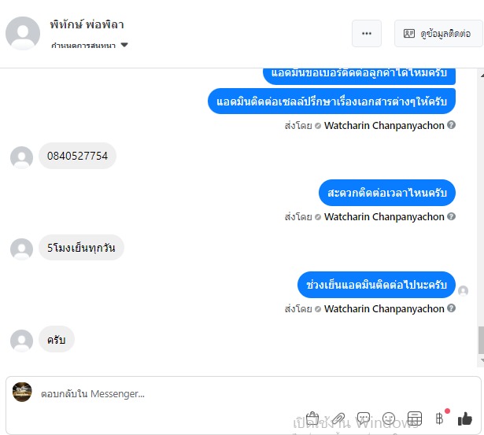Click the พิทักษ์ พ่อพิลา contact name
The height and width of the screenshot is (435, 484).
click(87, 24)
